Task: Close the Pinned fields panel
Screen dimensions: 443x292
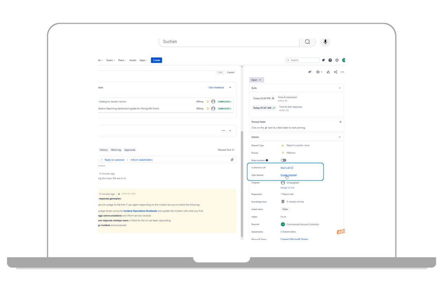Action: point(340,122)
